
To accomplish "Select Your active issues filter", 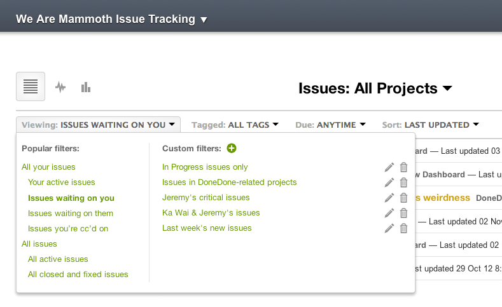I will coord(62,182).
